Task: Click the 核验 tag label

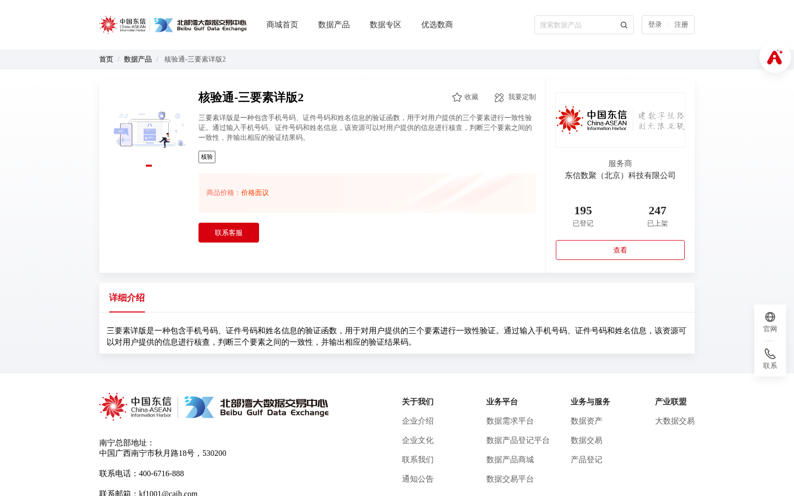Action: [207, 157]
